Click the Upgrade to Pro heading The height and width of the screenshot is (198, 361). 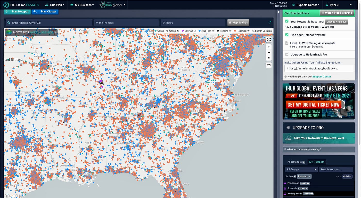[x=308, y=128]
